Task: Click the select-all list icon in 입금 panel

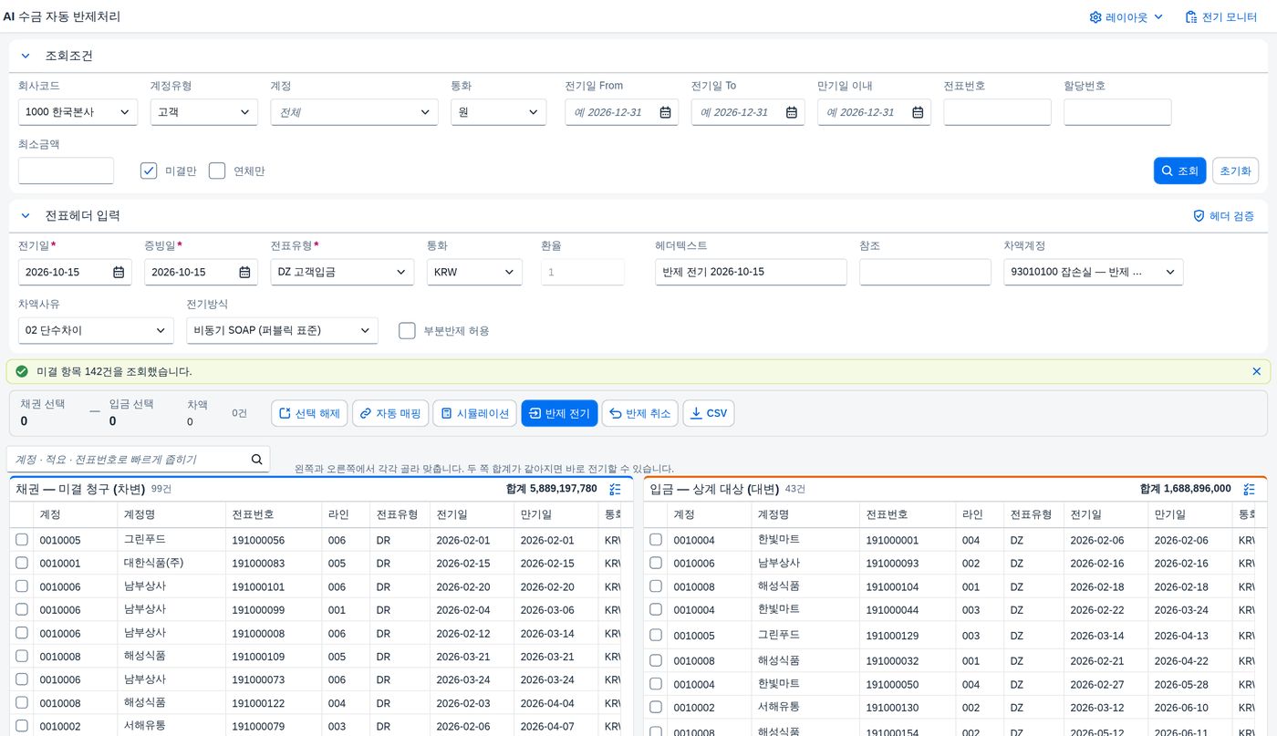Action: pos(1249,489)
